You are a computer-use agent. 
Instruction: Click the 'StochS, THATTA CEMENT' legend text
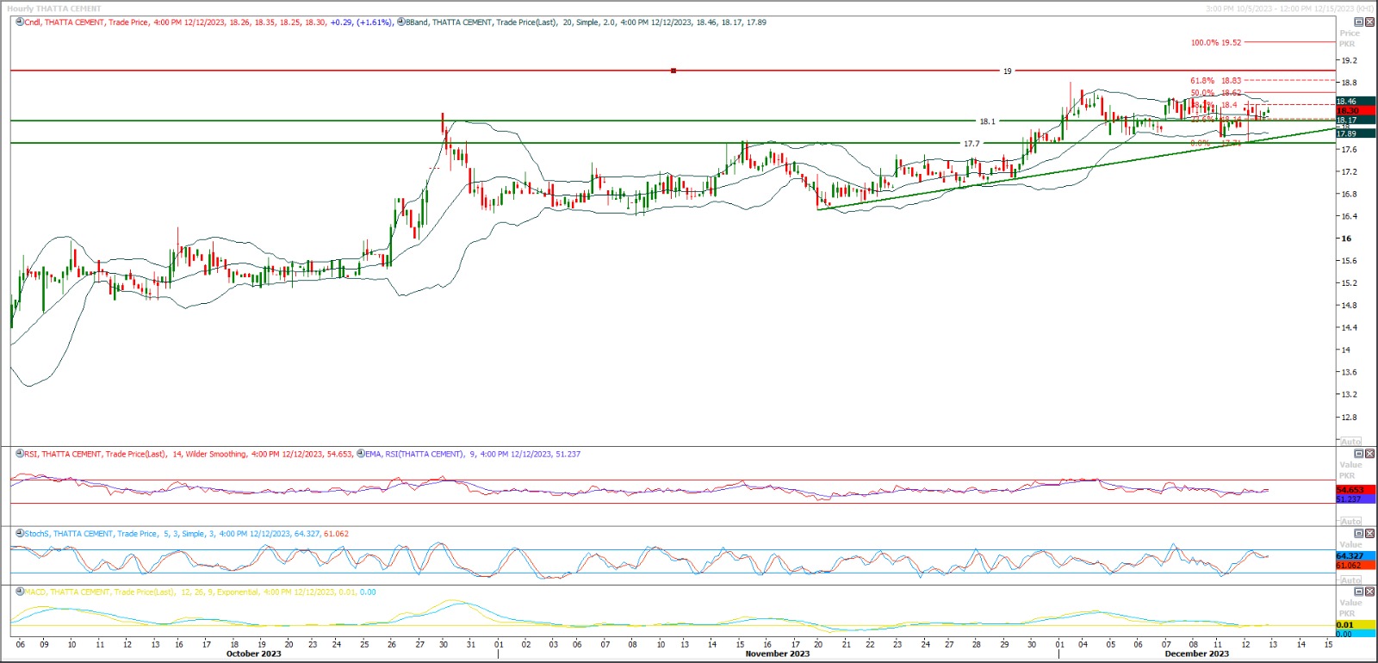coord(70,534)
